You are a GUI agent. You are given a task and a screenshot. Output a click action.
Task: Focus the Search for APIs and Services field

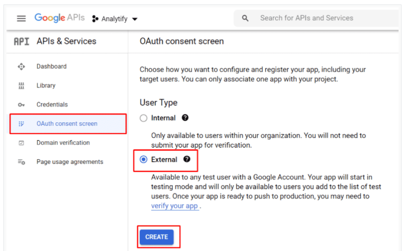click(x=316, y=18)
